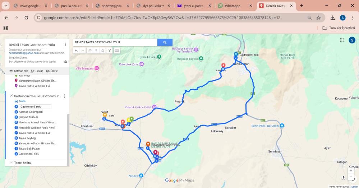Click the Gastronomi Yolu waypoint A field
The height and width of the screenshot is (188, 359).
click(x=35, y=107)
